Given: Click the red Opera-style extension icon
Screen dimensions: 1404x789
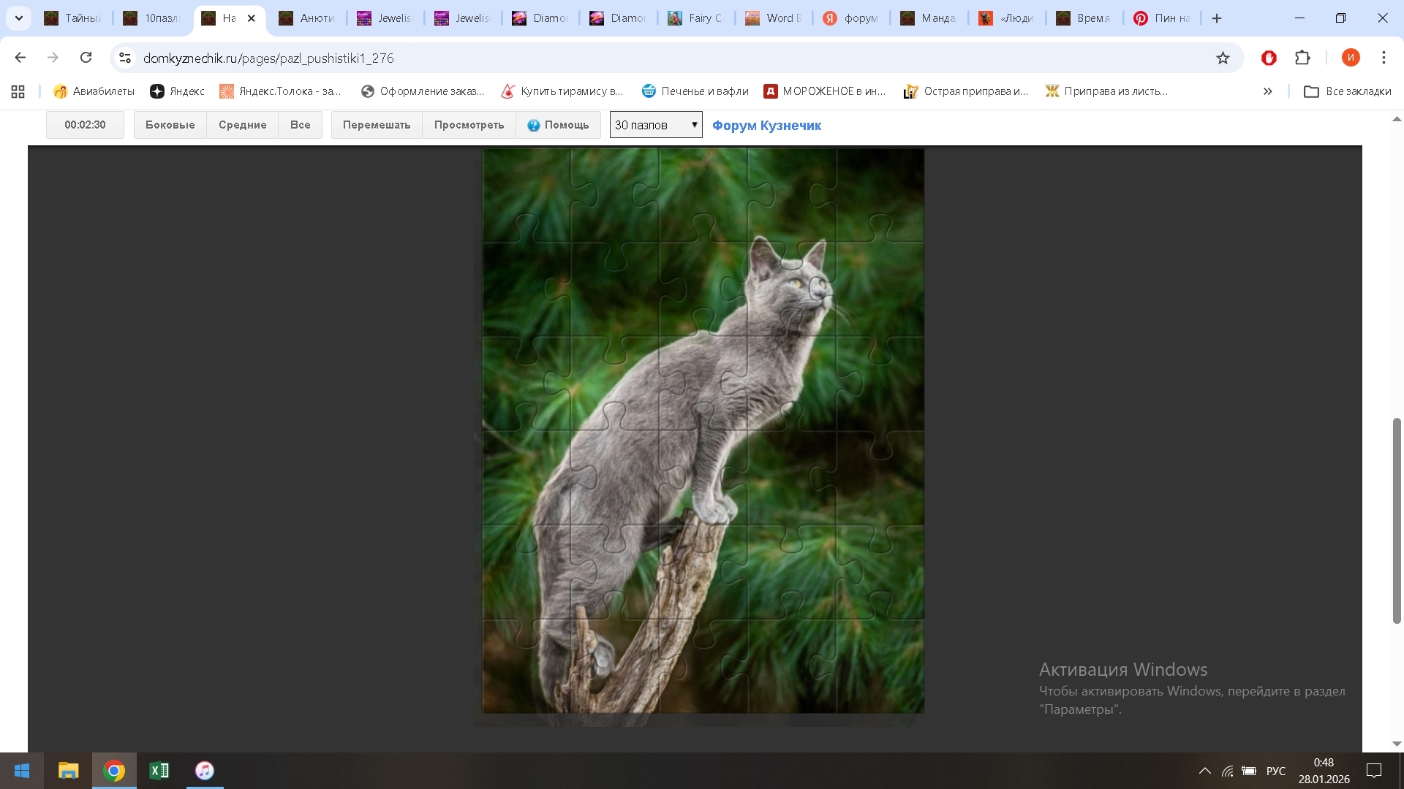Looking at the screenshot, I should pyautogui.click(x=1269, y=58).
